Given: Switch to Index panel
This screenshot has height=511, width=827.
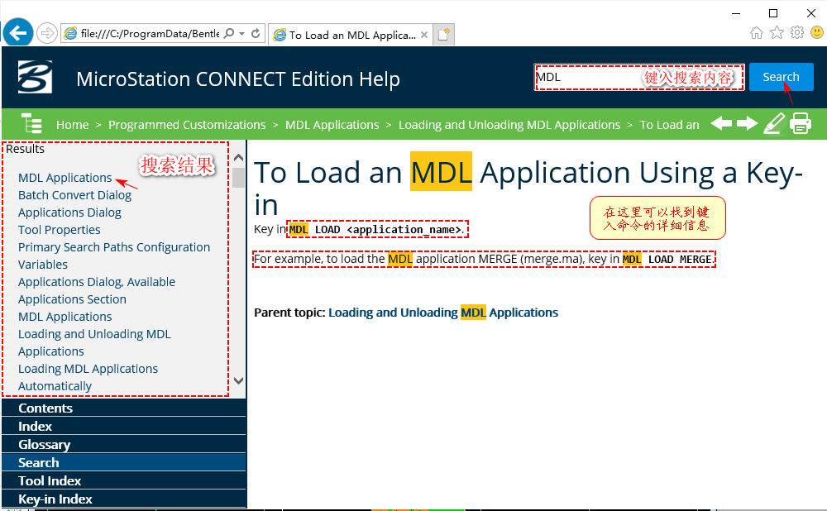Looking at the screenshot, I should (x=124, y=426).
